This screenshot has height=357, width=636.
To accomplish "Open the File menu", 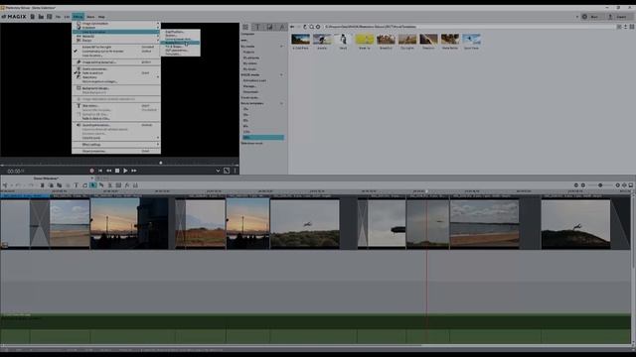I will tap(58, 17).
